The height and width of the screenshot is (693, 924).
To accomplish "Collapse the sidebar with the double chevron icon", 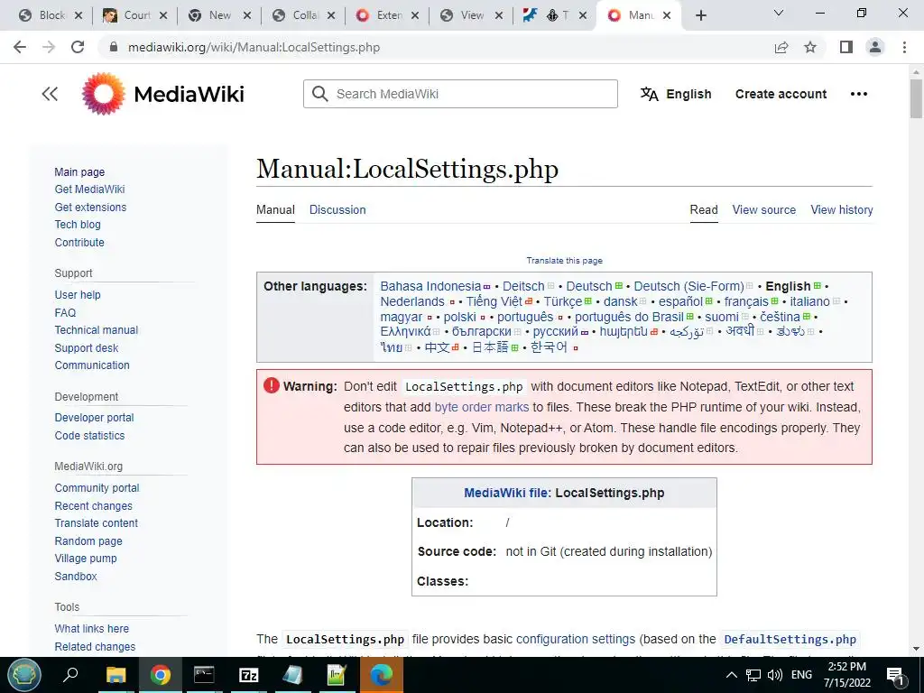I will point(51,94).
